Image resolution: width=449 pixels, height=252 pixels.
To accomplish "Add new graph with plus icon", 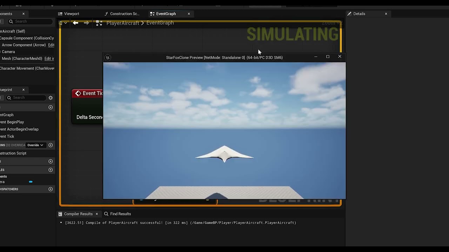I will pyautogui.click(x=51, y=107).
